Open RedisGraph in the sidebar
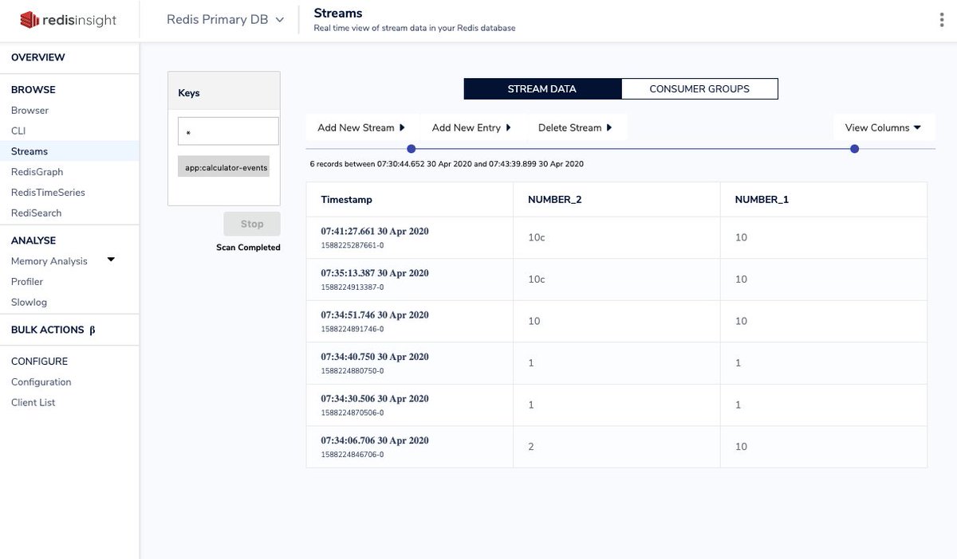 (x=37, y=172)
